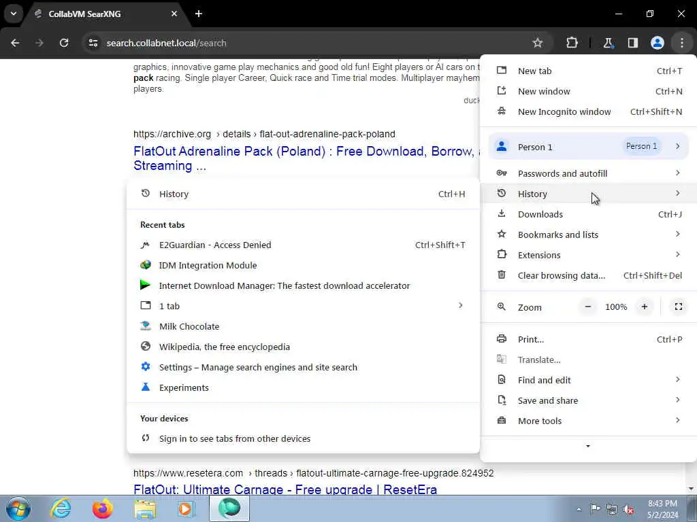Close the CollabVM SearXNG tab
Viewport: 697px width, 522px height.
click(x=174, y=14)
